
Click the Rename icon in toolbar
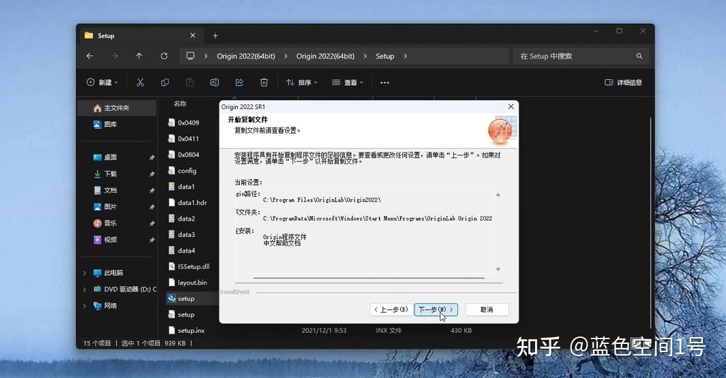point(214,82)
